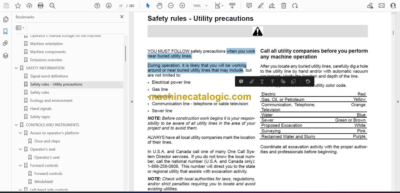Click the trash delete icon
400x193 pixels.
(284, 6)
